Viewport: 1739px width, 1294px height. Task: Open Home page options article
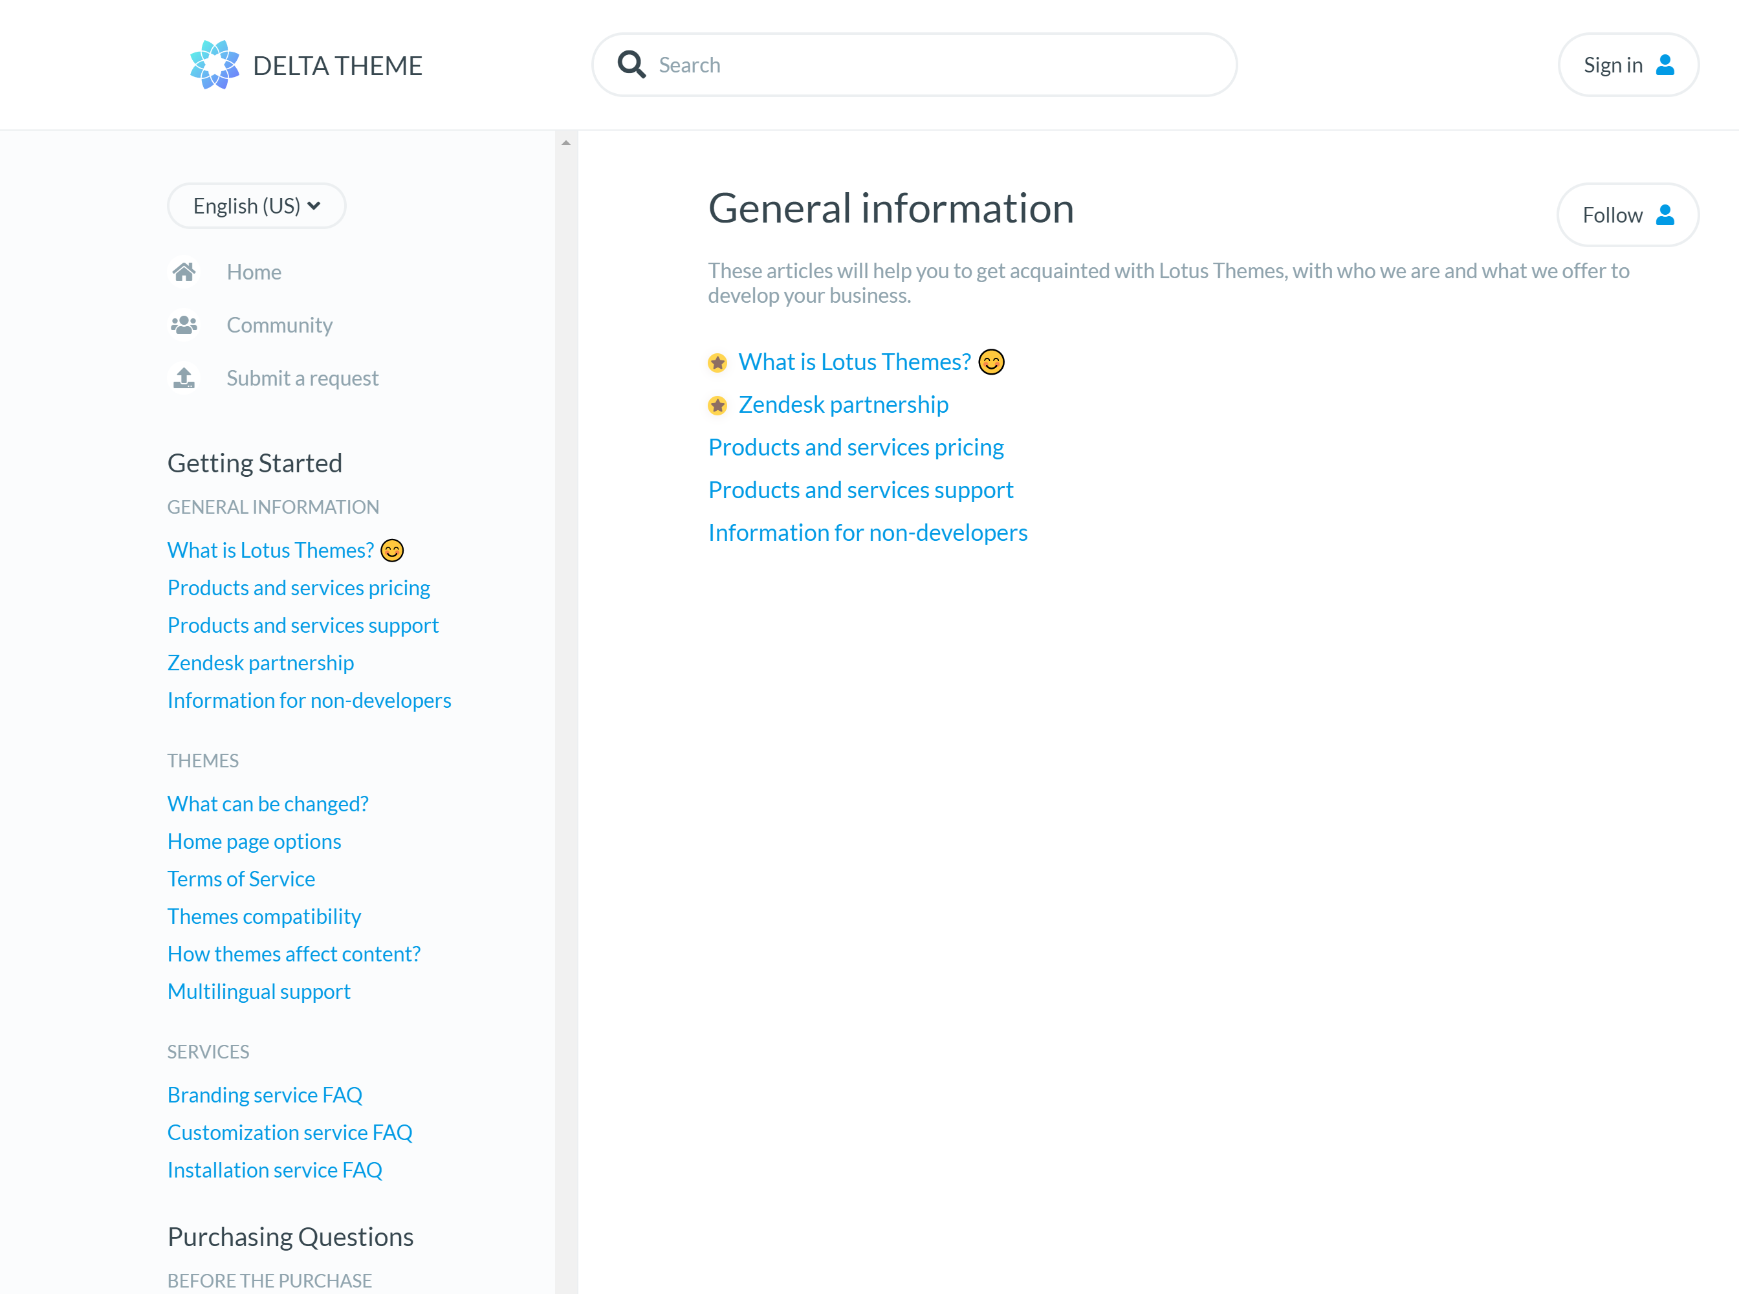pyautogui.click(x=255, y=841)
